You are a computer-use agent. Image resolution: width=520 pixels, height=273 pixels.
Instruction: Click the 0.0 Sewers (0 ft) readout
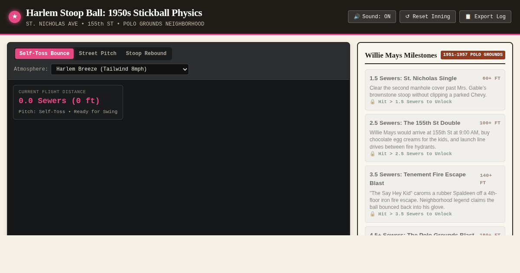tap(59, 101)
